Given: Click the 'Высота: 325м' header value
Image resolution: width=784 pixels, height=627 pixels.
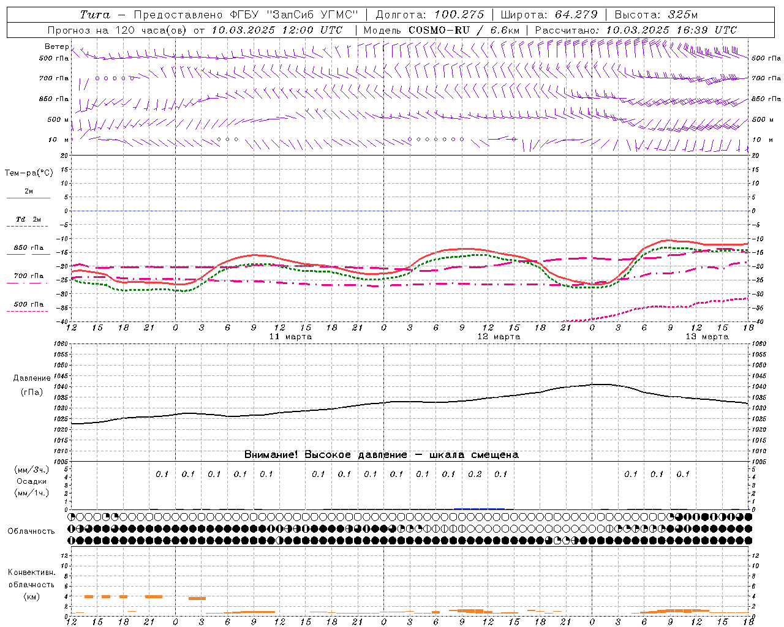Looking at the screenshot, I should tap(656, 15).
